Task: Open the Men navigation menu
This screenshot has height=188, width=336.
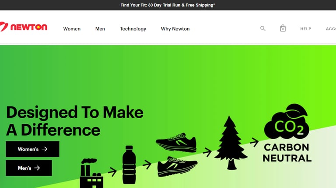Action: (100, 29)
